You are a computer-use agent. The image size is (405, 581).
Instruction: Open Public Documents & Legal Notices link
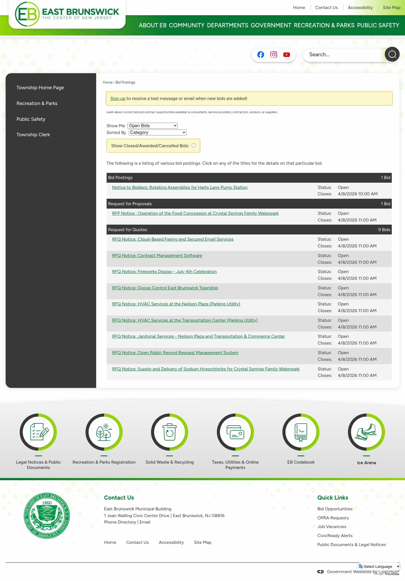(x=352, y=545)
